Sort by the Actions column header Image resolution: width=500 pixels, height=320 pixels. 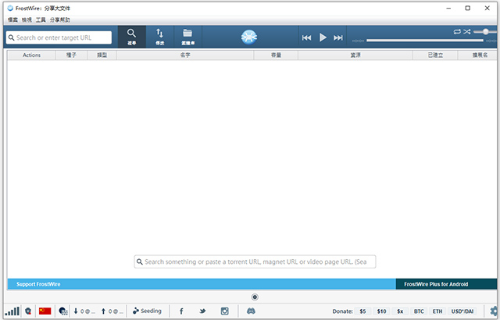pos(31,55)
